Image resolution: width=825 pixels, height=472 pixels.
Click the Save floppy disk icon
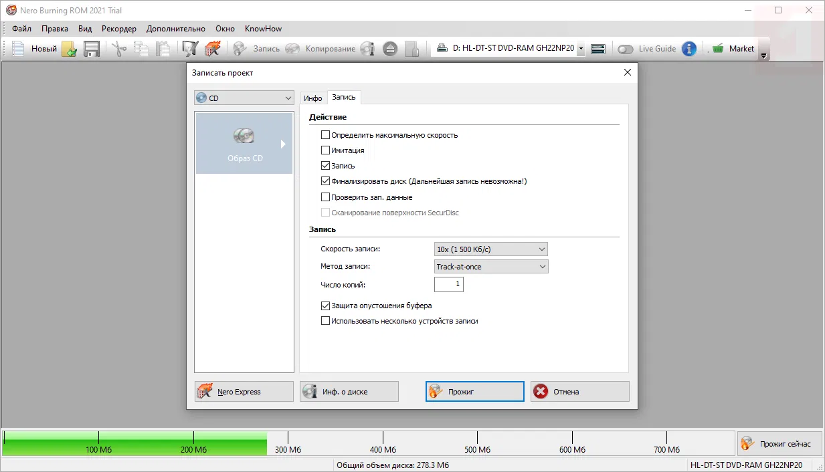click(x=92, y=49)
